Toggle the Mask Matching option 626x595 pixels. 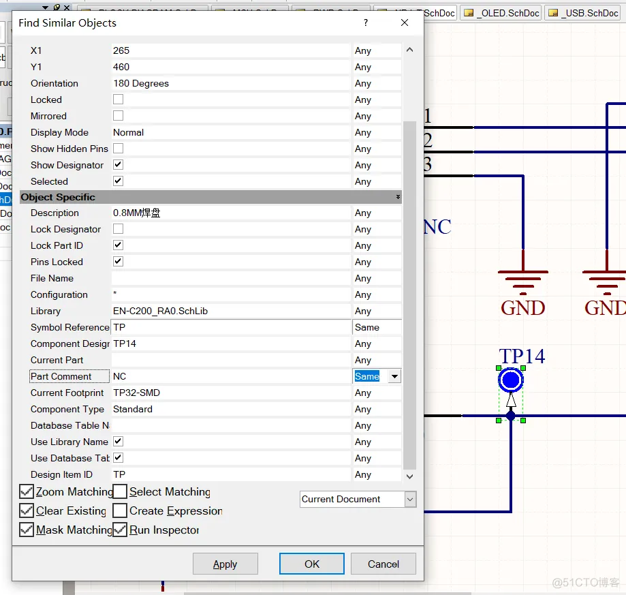[27, 530]
